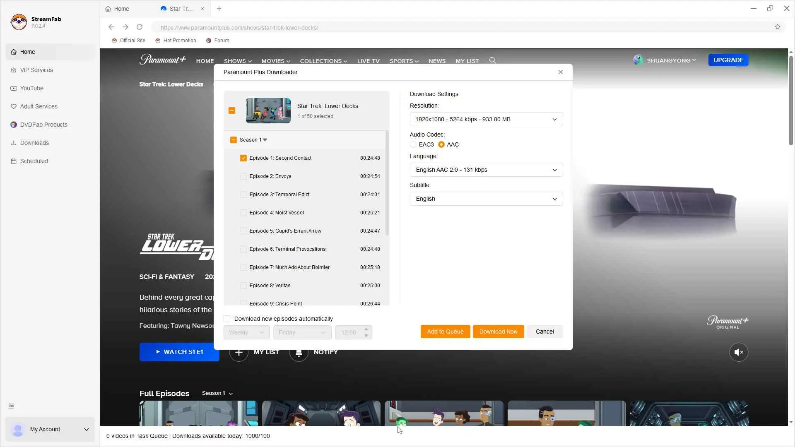Click the Star Trek Lower Decks thumbnail
Viewport: 795px width, 447px height.
(x=268, y=111)
